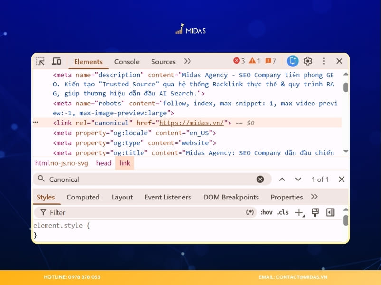Add a new style rule with plus icon
381x285 pixels.
pos(300,213)
